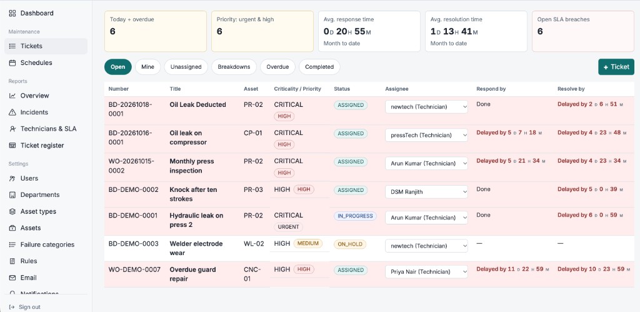Open assignee dropdown for Hydraulic leak on press 2
The image size is (640, 312).
click(426, 218)
